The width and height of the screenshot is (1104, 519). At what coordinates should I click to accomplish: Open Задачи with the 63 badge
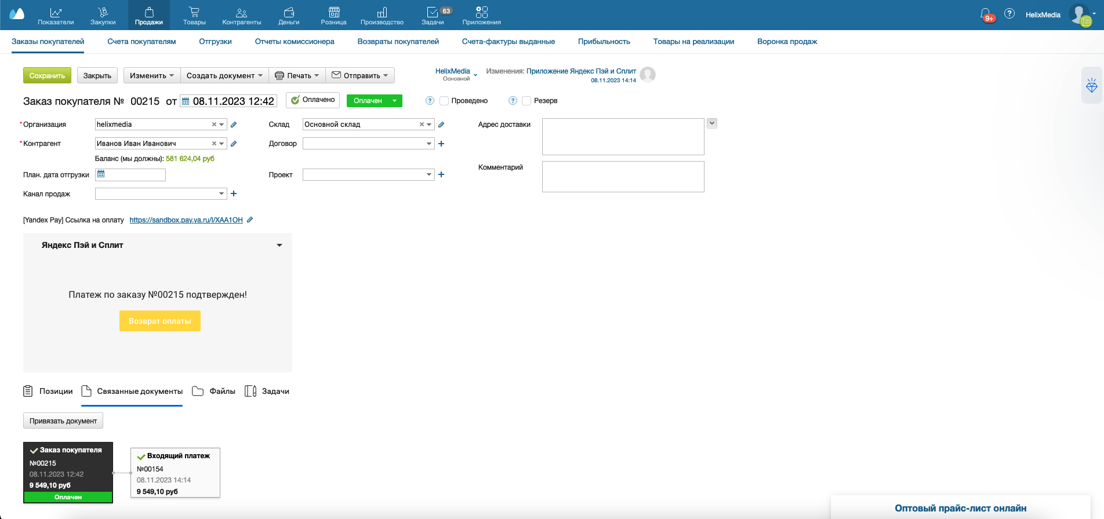pyautogui.click(x=433, y=16)
